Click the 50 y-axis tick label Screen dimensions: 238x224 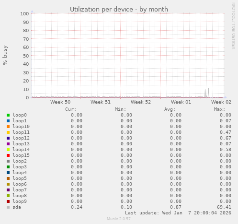pyautogui.click(x=26, y=56)
